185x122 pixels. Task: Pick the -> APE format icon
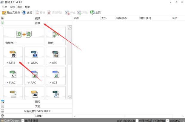(55, 56)
